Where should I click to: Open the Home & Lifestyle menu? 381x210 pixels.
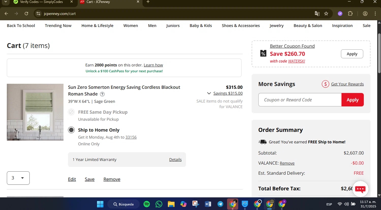pyautogui.click(x=97, y=26)
